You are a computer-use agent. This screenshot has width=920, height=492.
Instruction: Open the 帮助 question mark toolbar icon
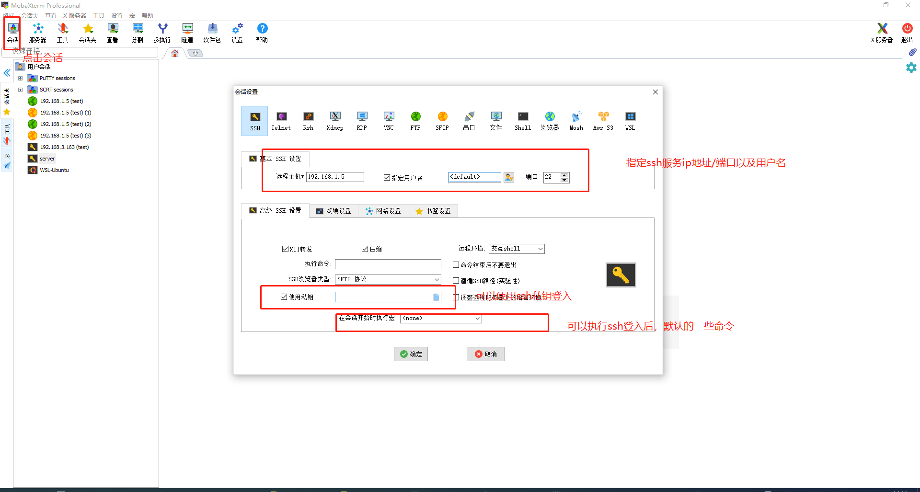coord(262,33)
